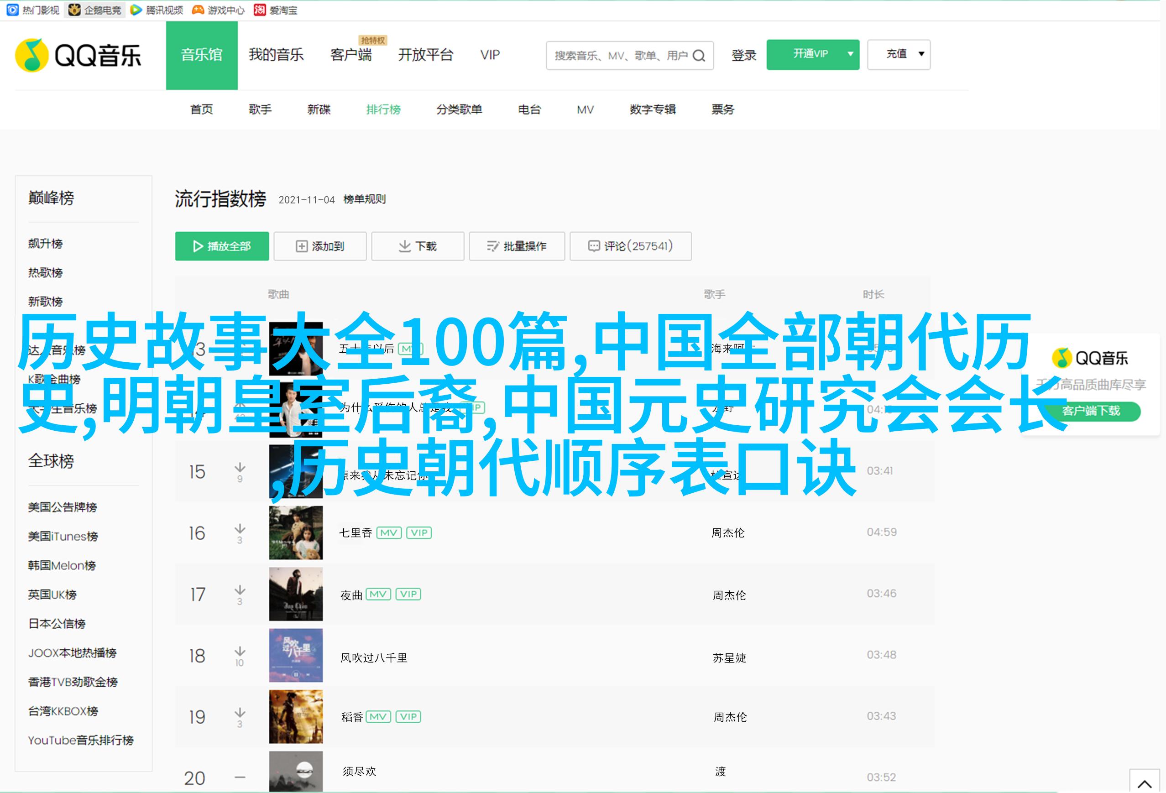1166x793 pixels.
Task: Click 七里香 album cover thumbnail
Action: pyautogui.click(x=296, y=532)
